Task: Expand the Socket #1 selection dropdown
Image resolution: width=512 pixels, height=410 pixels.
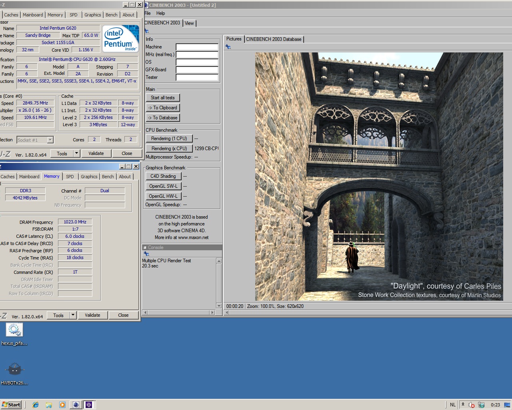Action: 50,140
